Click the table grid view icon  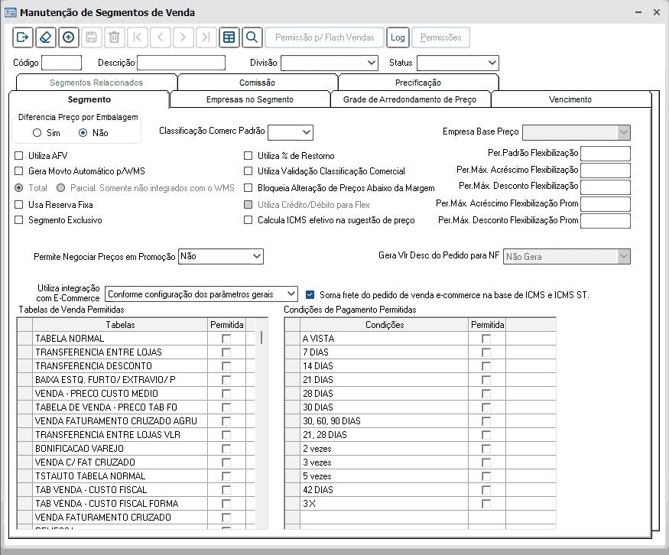tap(229, 37)
